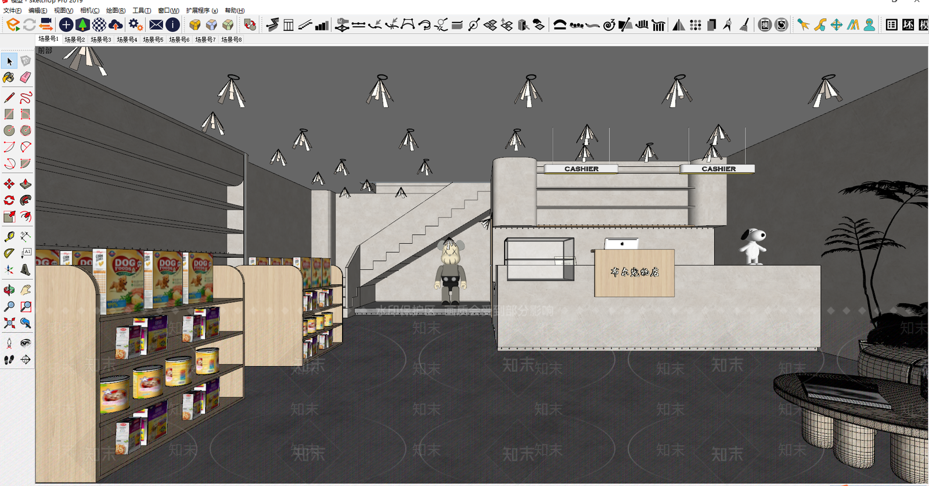This screenshot has width=929, height=486.
Task: Click the spiral toolbar icon
Action: (609, 24)
